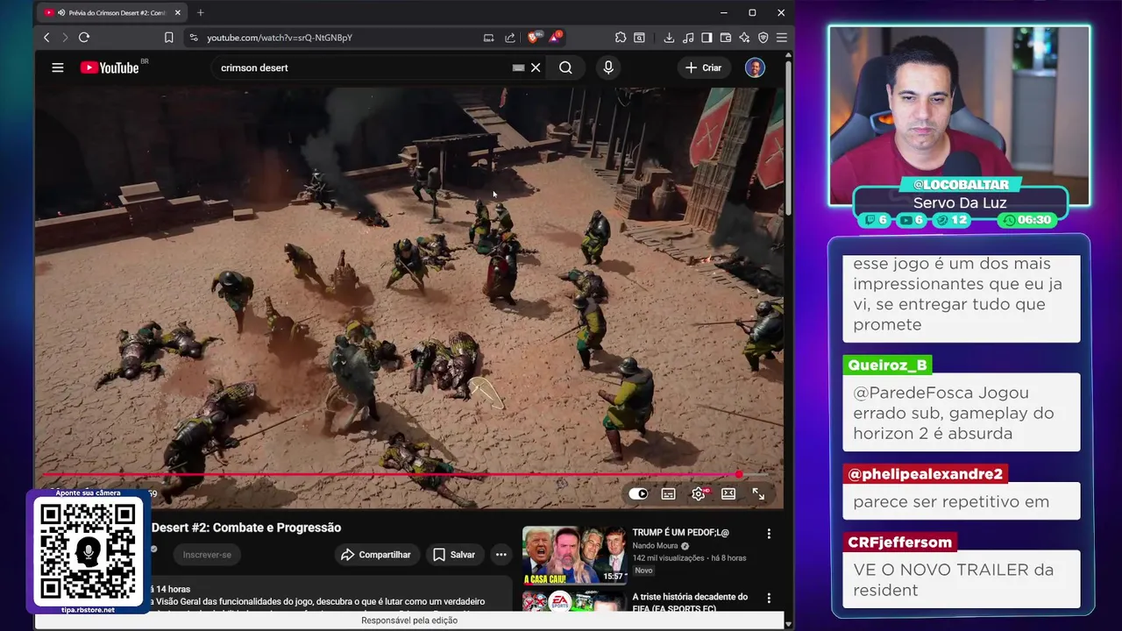Open the on-screen keyboard icon in search
This screenshot has width=1122, height=631.
click(x=518, y=67)
